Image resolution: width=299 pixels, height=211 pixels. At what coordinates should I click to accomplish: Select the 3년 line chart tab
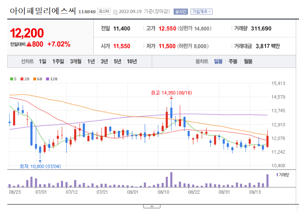[x=104, y=61]
